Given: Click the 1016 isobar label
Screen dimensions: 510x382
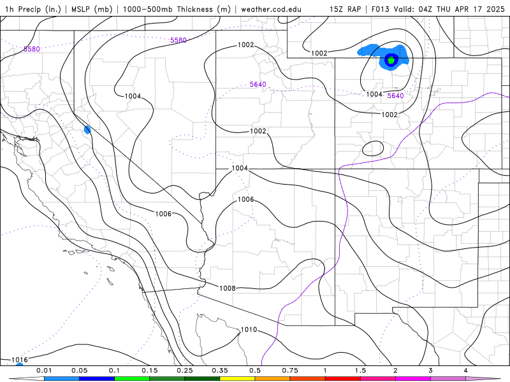Looking at the screenshot, I should 20,360.
